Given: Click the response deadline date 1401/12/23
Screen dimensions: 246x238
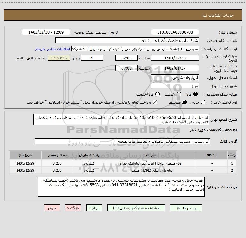Looking at the screenshot, I should 175,58.
